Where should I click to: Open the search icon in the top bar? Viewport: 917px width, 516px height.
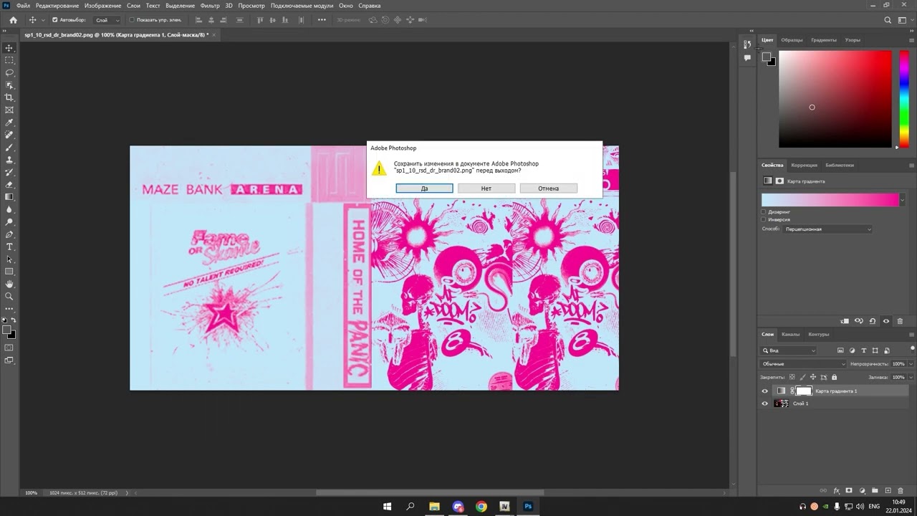[888, 20]
